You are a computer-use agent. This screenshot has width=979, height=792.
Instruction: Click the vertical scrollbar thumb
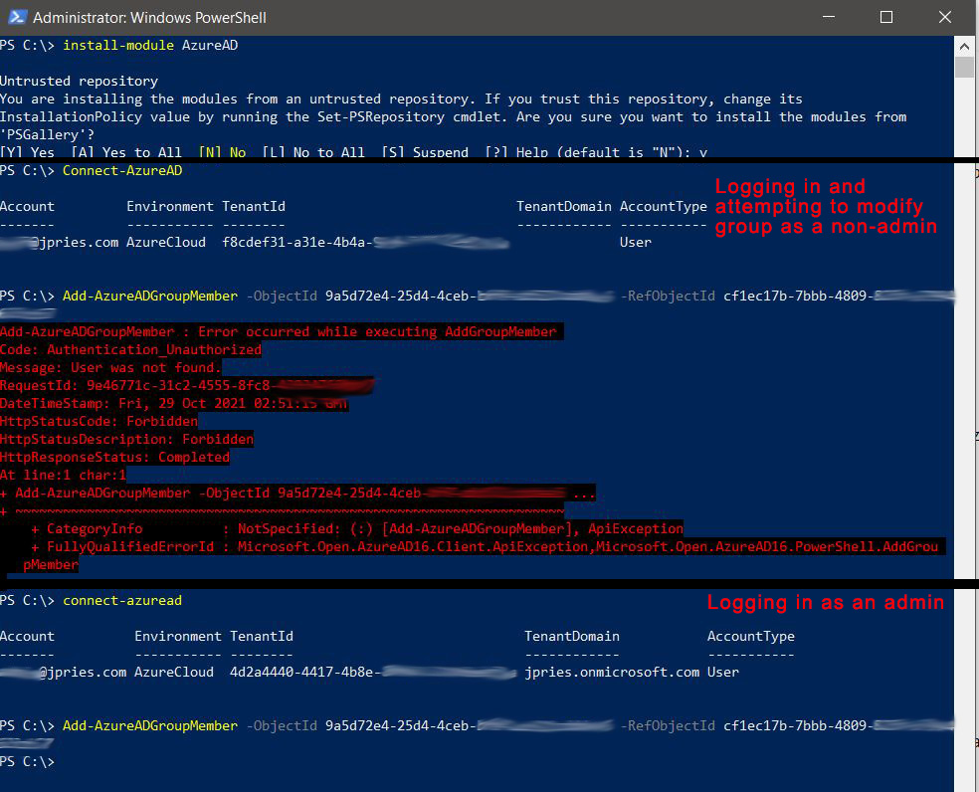pyautogui.click(x=964, y=67)
